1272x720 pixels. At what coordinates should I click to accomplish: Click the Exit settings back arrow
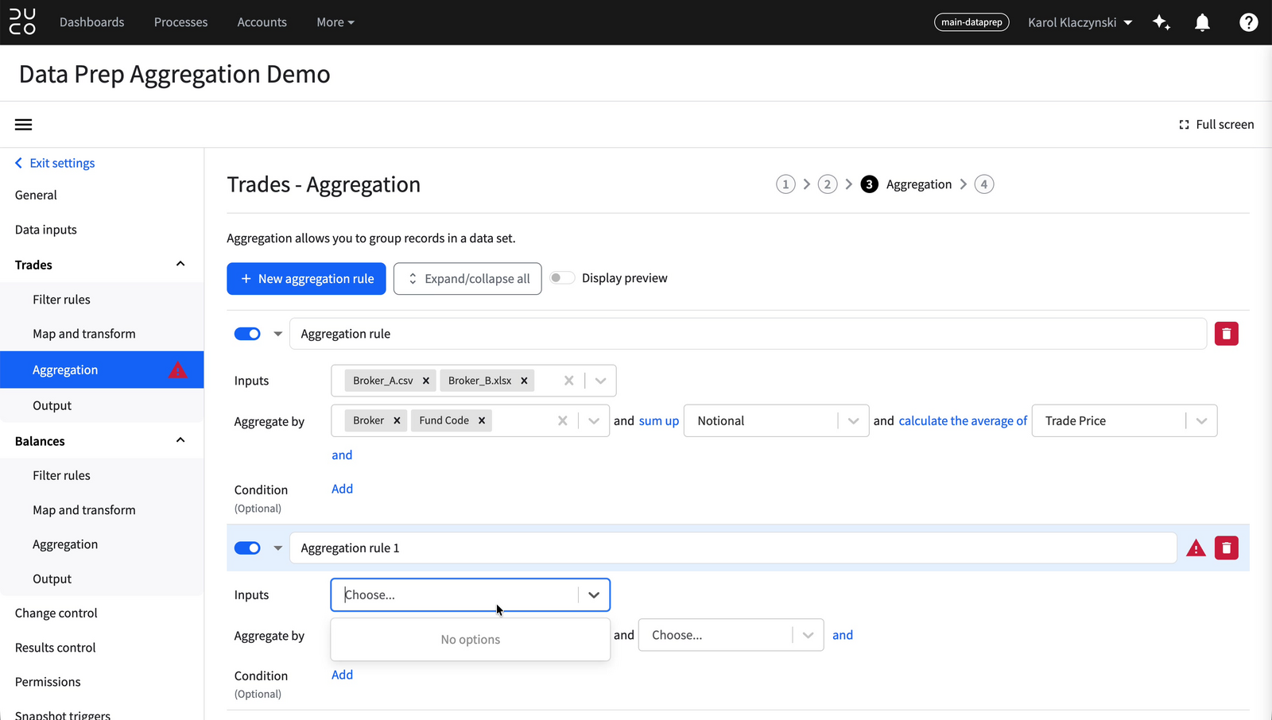(x=19, y=163)
